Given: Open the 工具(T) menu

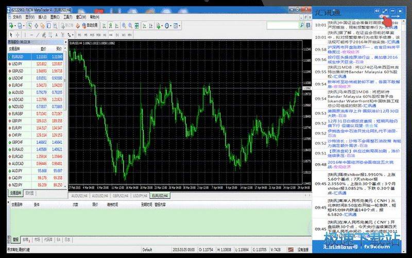Looking at the screenshot, I should [x=67, y=17].
